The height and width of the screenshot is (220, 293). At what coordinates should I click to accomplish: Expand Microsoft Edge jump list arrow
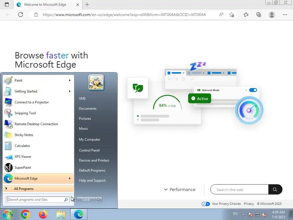tap(70, 178)
